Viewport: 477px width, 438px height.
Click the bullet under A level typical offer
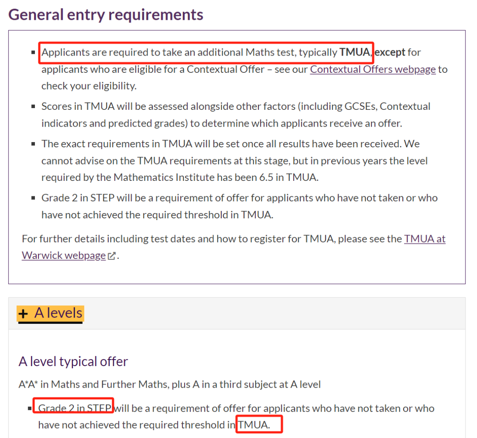[30, 408]
